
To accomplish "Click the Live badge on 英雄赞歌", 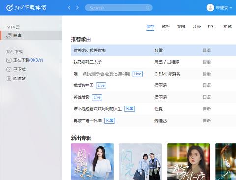I will pyautogui.click(x=97, y=97).
